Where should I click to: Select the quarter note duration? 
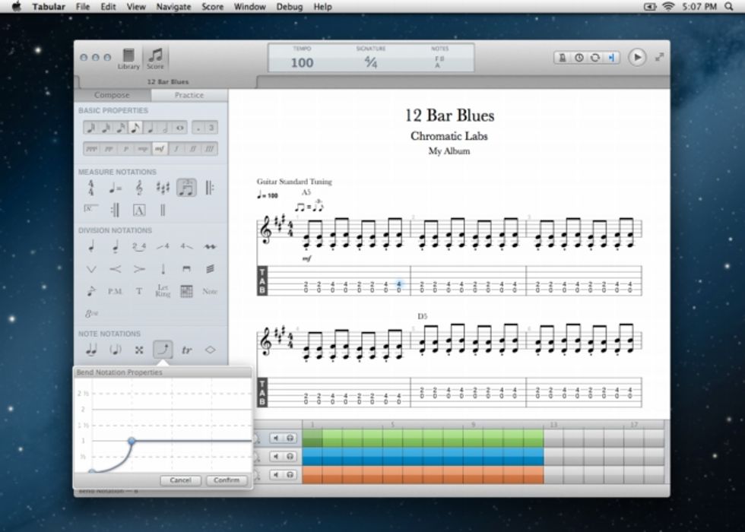coord(151,128)
